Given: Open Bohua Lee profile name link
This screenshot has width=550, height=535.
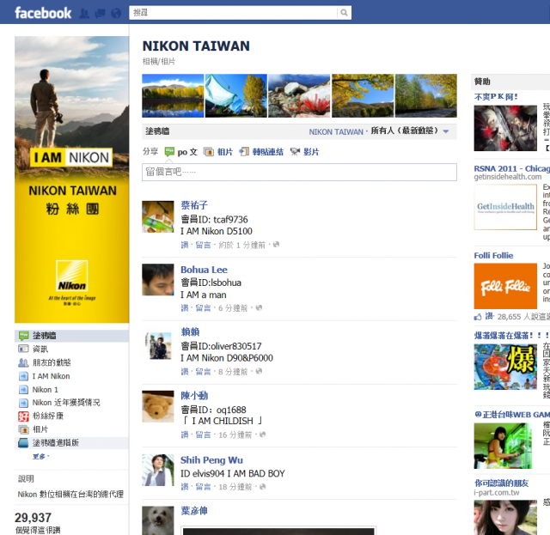Looking at the screenshot, I should (x=204, y=270).
